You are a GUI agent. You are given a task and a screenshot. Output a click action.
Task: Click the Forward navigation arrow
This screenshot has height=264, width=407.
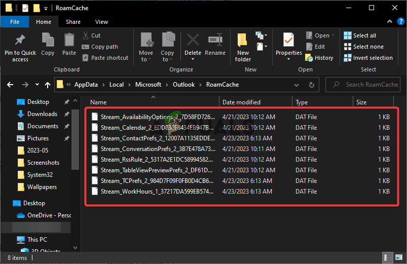[x=25, y=85]
